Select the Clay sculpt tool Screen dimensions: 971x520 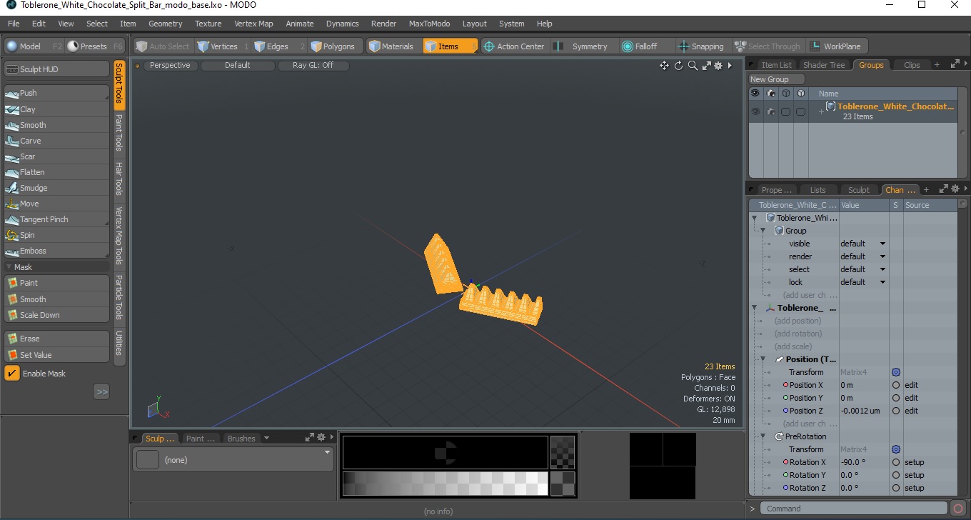(56, 109)
